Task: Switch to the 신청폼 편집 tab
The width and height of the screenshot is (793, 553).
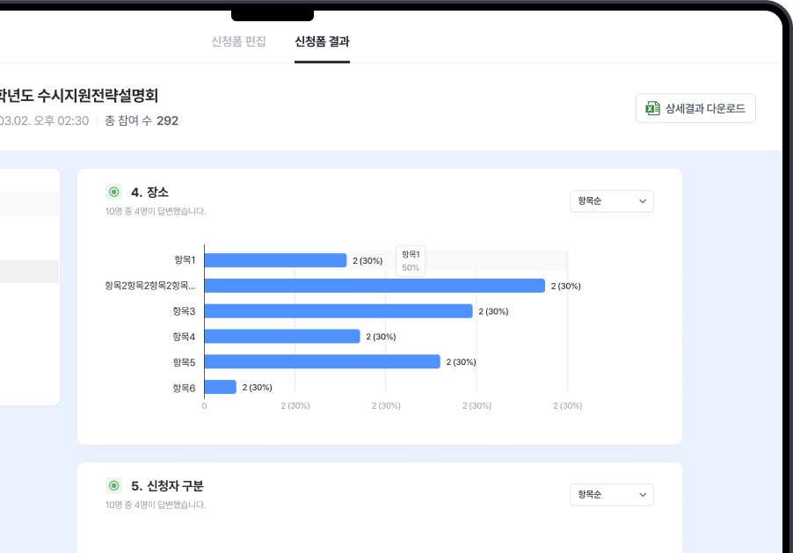Action: (238, 41)
